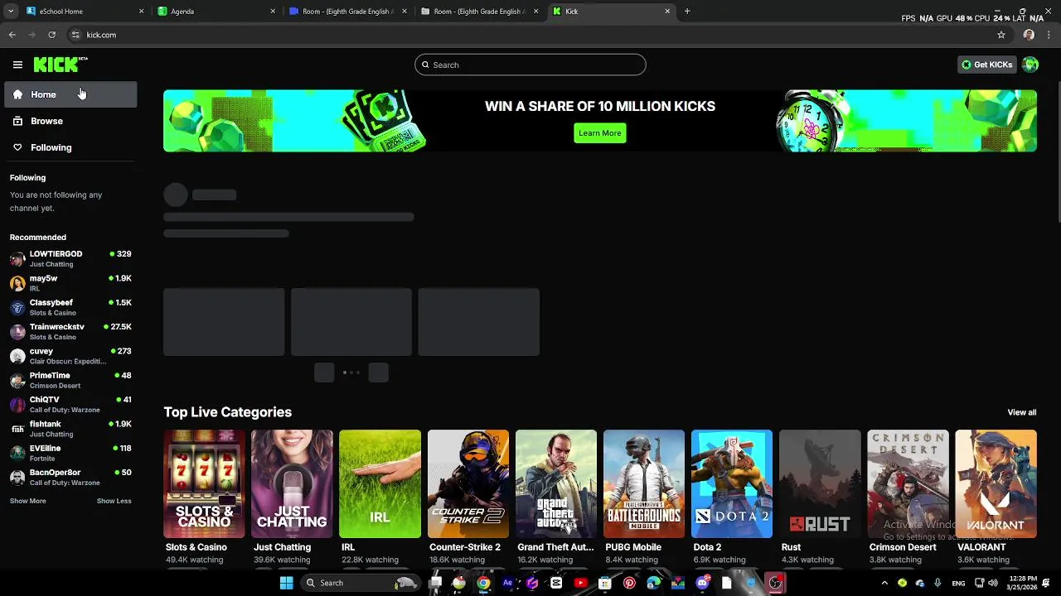Open the Rust category thumbnail
This screenshot has width=1061, height=596.
820,483
